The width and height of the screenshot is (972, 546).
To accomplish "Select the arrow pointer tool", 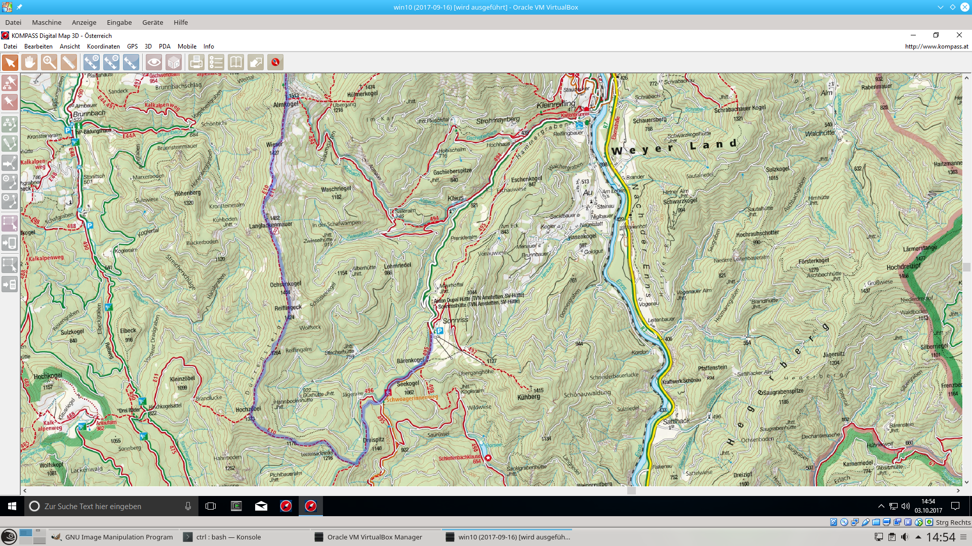I will (10, 62).
